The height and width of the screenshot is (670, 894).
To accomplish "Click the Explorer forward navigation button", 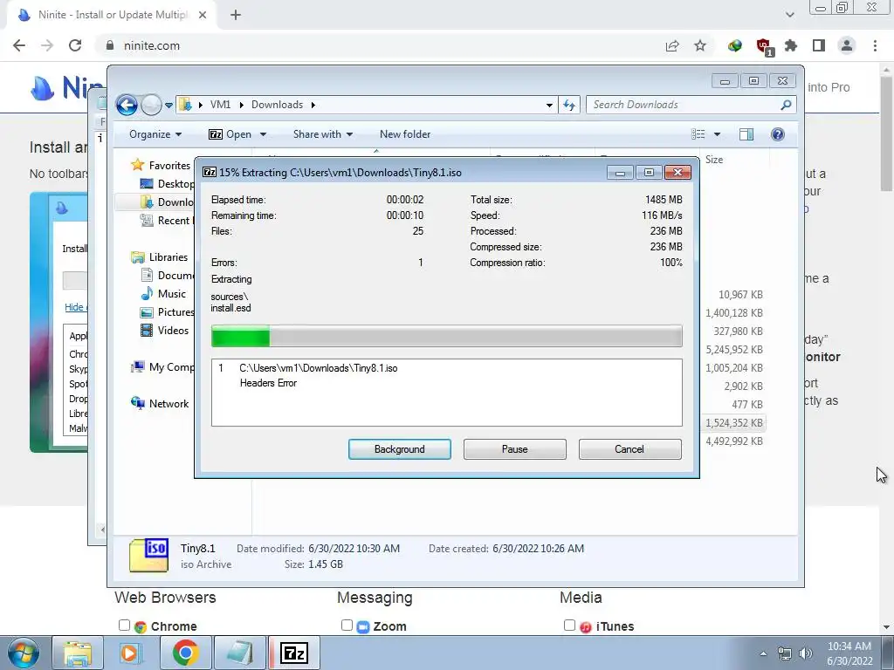I will (x=150, y=105).
